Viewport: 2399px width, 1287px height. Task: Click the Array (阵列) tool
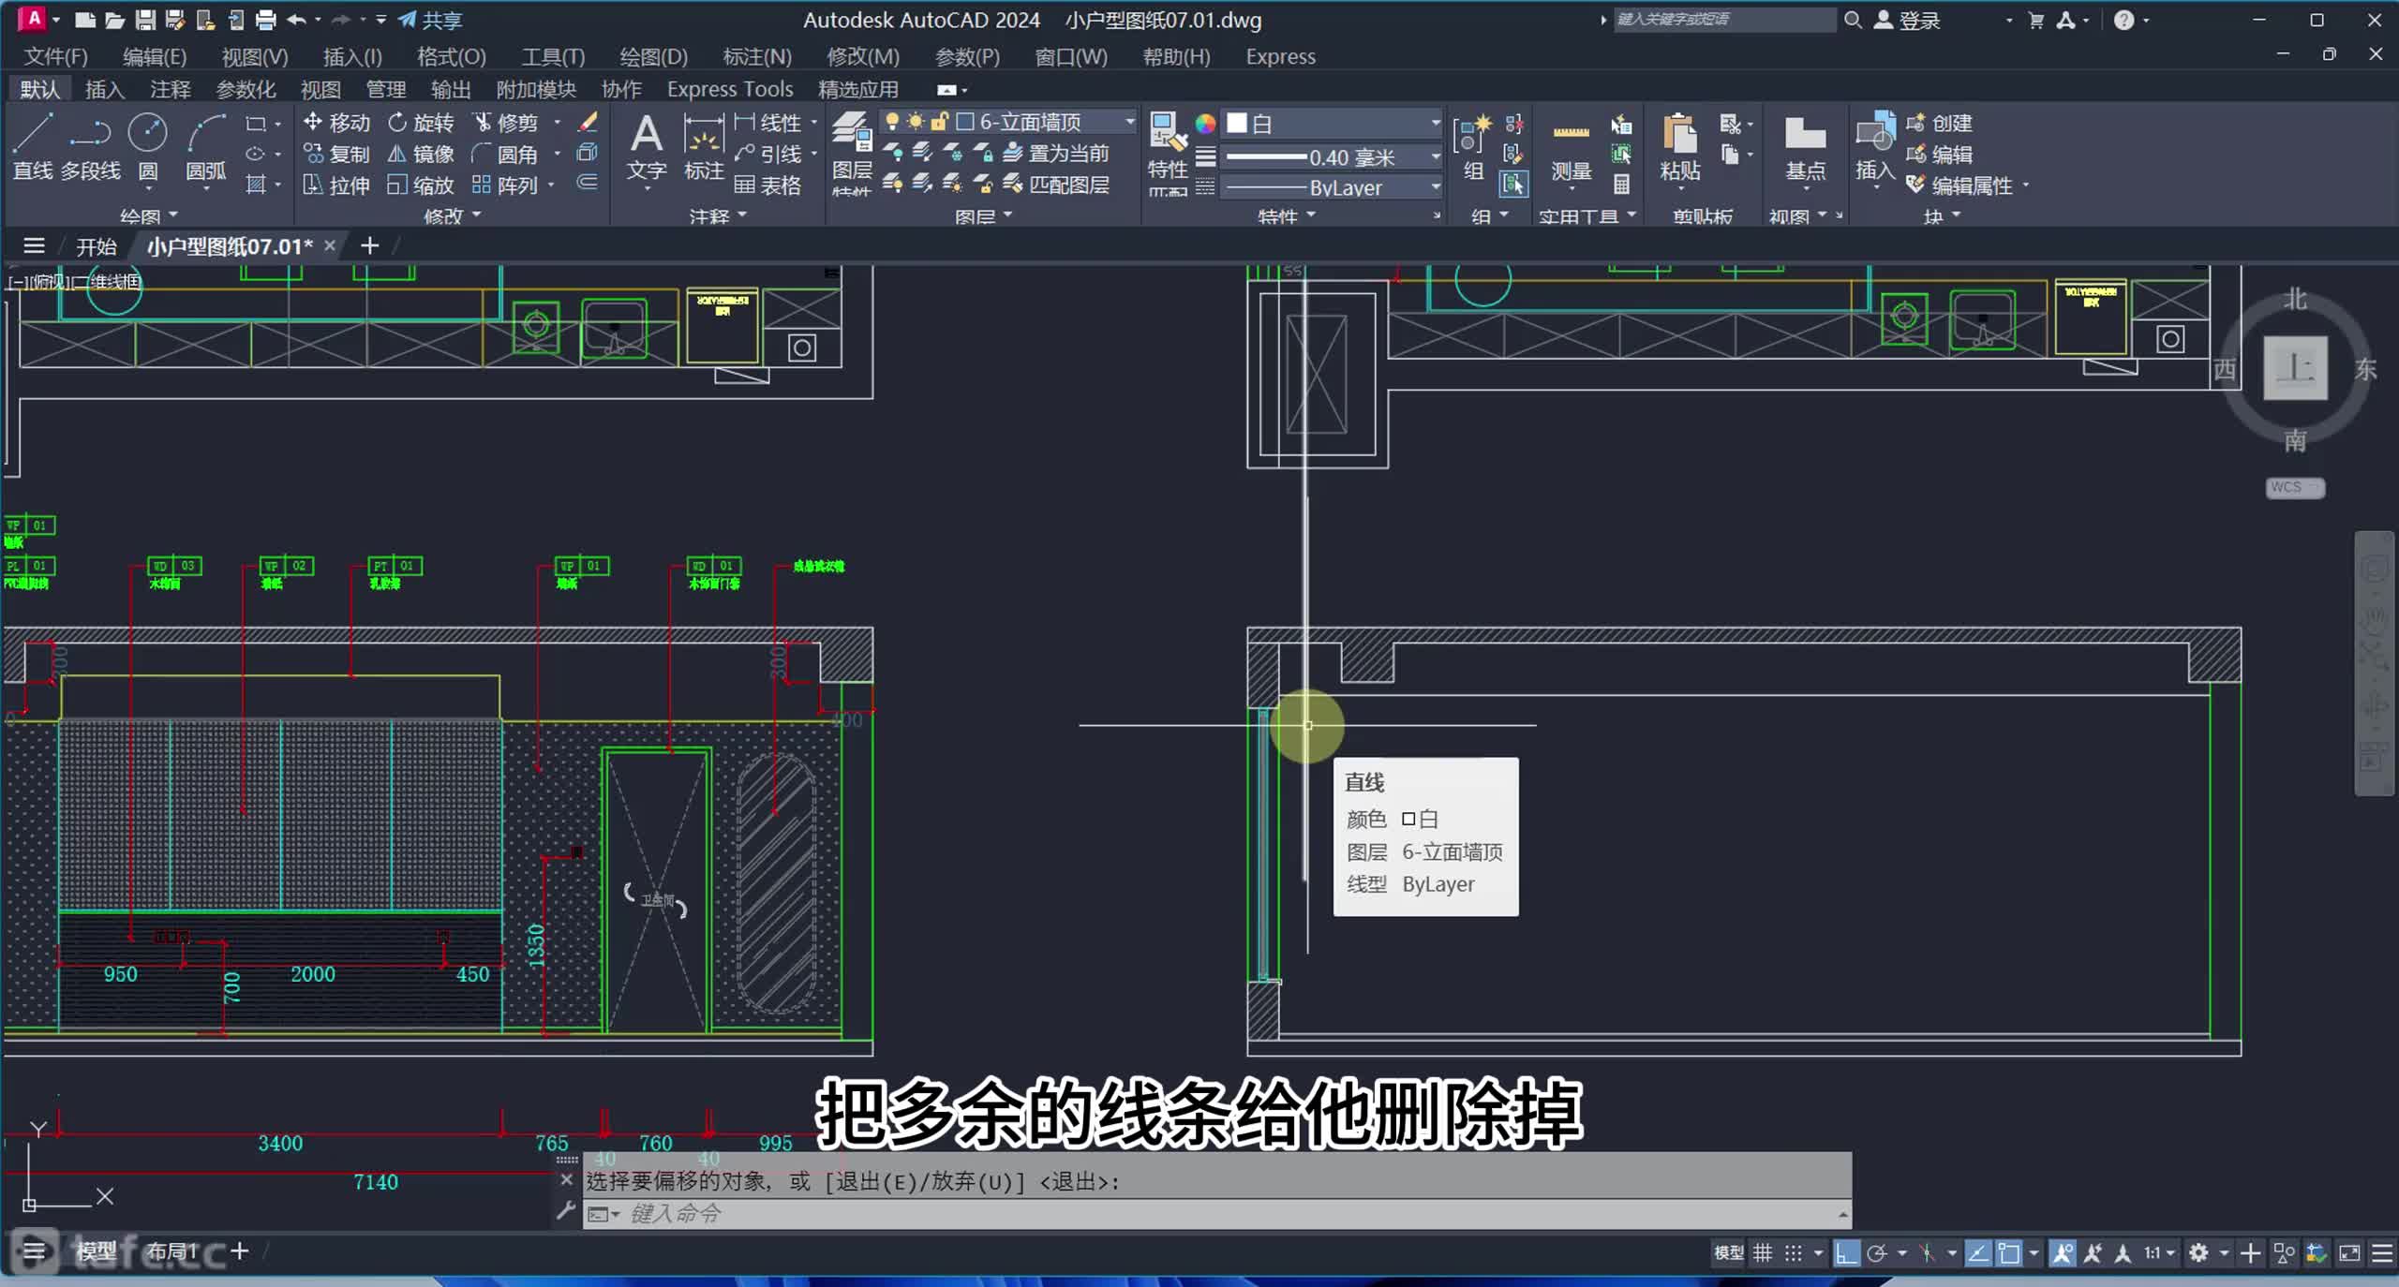505,185
